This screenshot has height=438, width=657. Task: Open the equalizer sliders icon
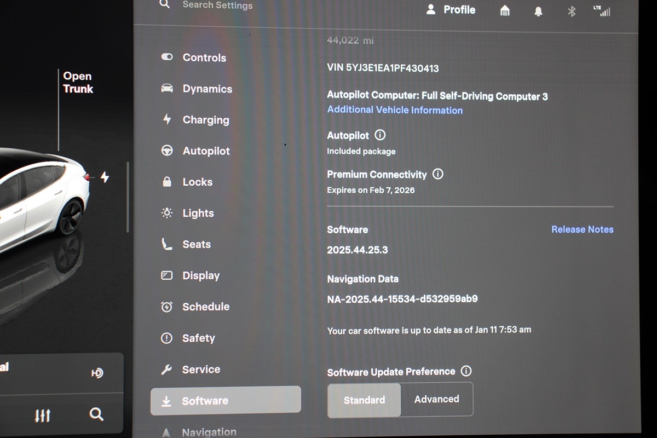click(43, 415)
